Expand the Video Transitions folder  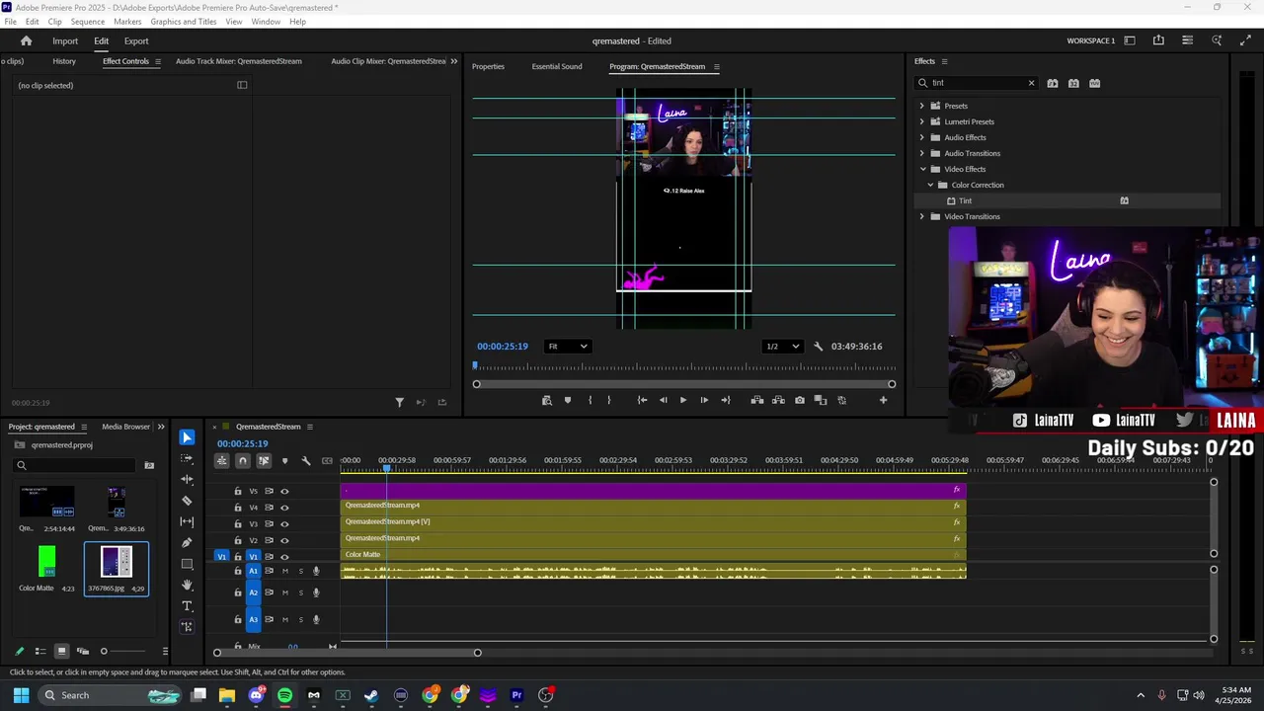[x=922, y=216]
